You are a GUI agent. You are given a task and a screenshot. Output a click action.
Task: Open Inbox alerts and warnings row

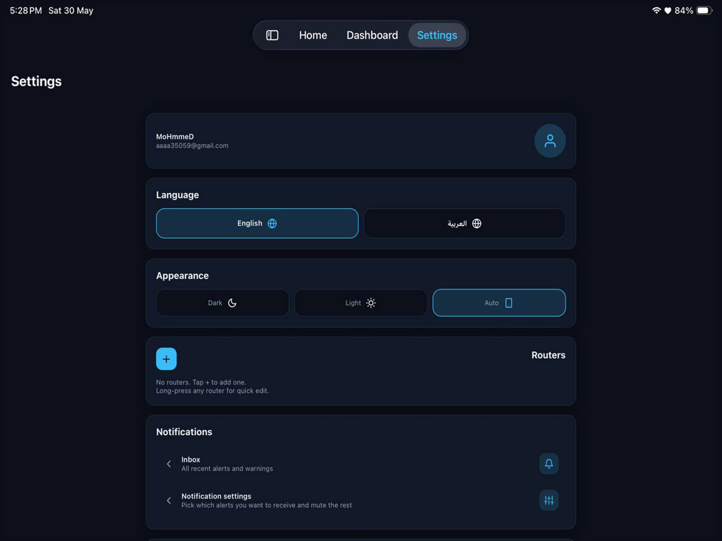(x=361, y=464)
